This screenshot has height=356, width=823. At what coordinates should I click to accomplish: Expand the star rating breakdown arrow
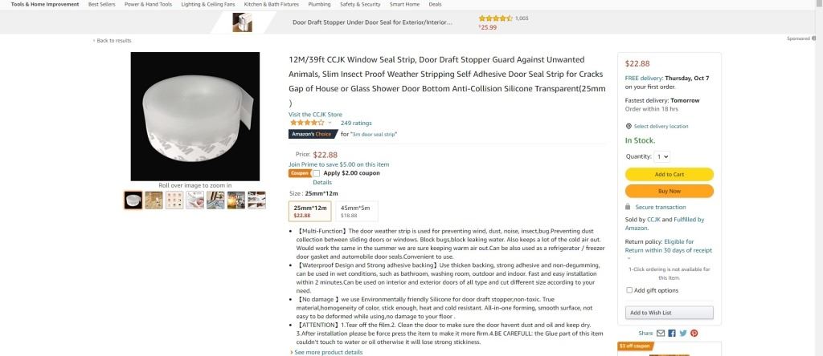pos(330,123)
